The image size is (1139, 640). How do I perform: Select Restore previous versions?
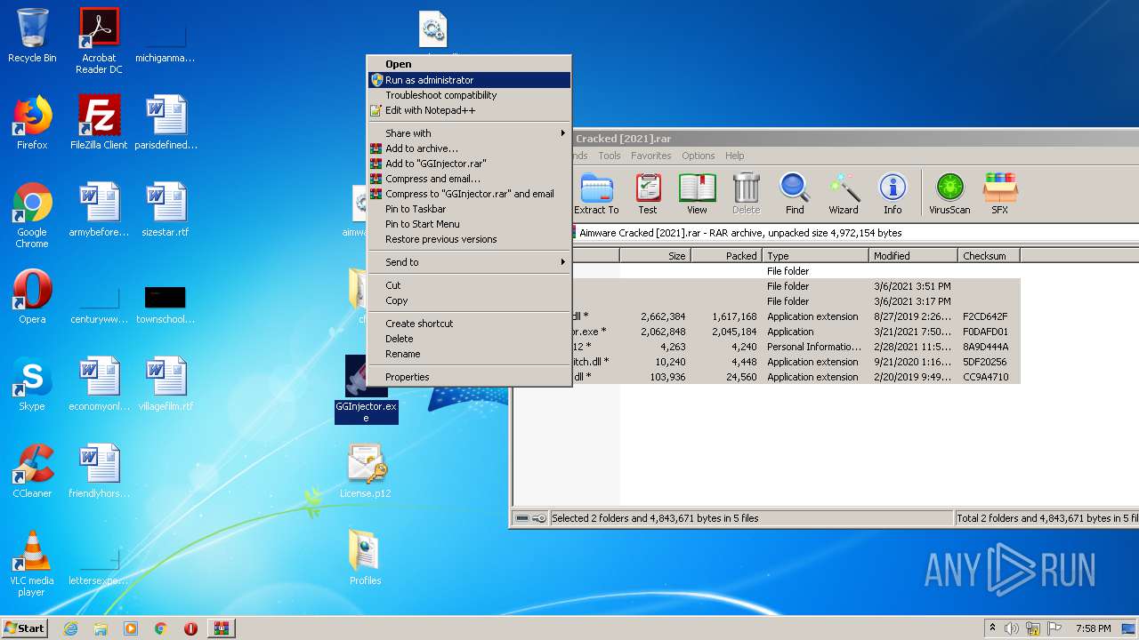pos(469,239)
